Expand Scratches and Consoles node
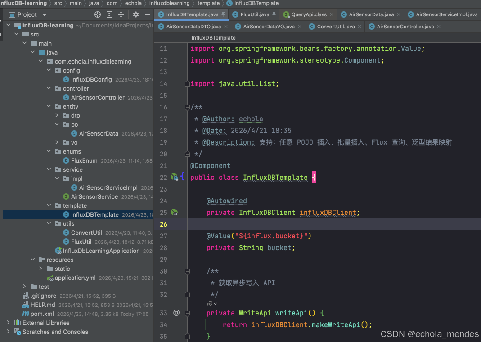 (x=8, y=332)
